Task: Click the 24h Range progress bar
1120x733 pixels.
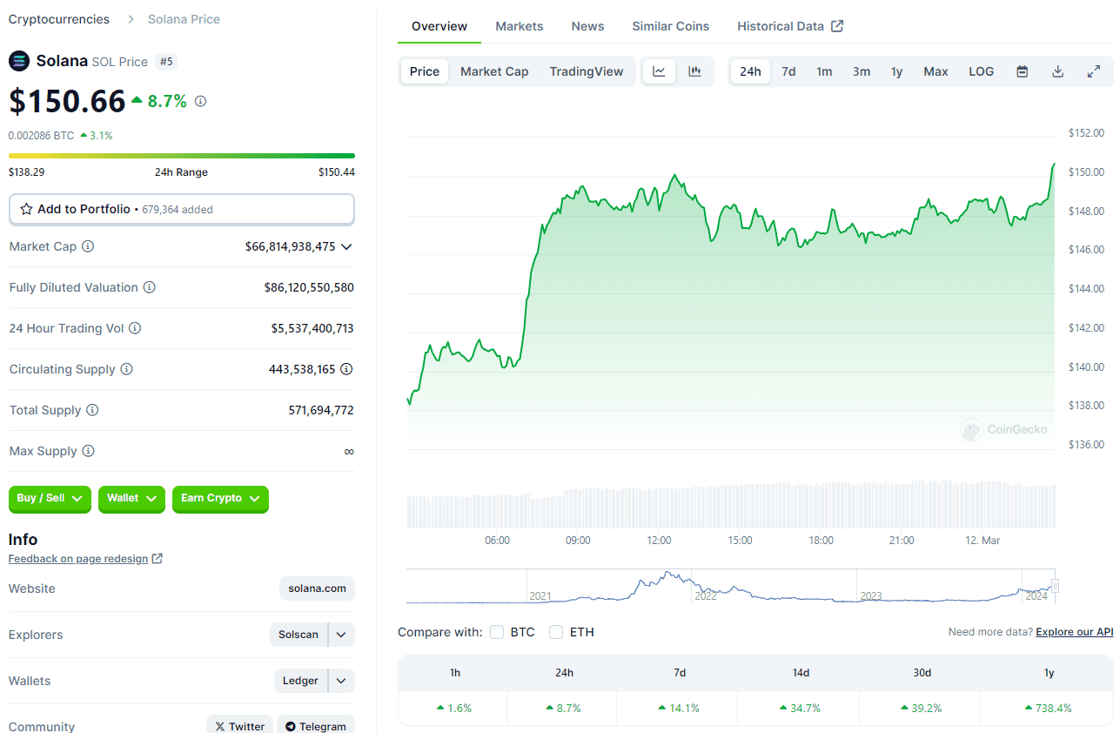Action: [182, 156]
